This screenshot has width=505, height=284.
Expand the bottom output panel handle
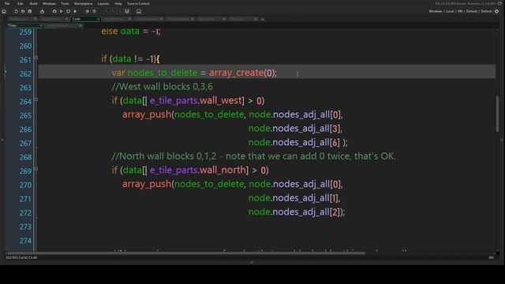252,263
